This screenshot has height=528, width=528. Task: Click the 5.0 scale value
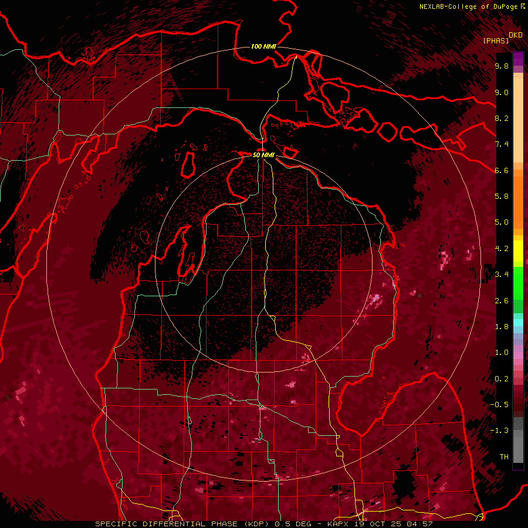(502, 222)
